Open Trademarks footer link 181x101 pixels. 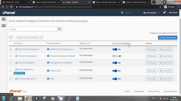[139, 91]
